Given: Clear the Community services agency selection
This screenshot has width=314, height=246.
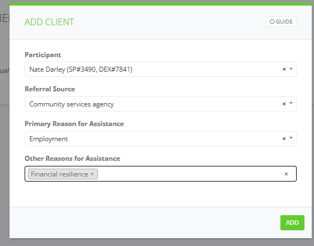Looking at the screenshot, I should pos(284,104).
